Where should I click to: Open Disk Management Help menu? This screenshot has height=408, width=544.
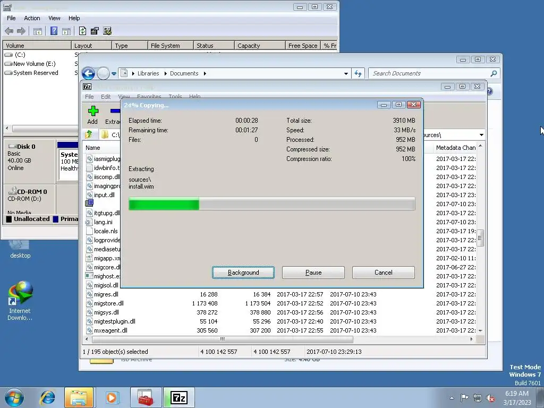74,18
